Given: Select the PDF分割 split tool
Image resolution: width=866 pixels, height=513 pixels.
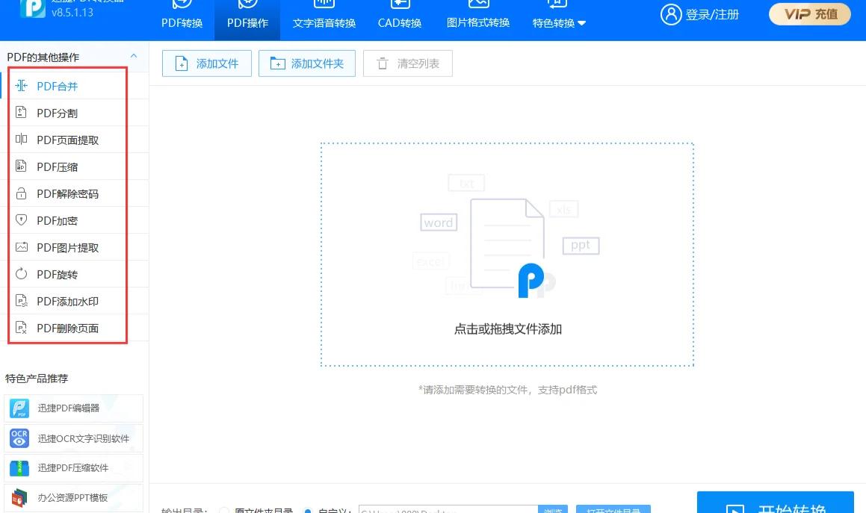Looking at the screenshot, I should pyautogui.click(x=75, y=114).
